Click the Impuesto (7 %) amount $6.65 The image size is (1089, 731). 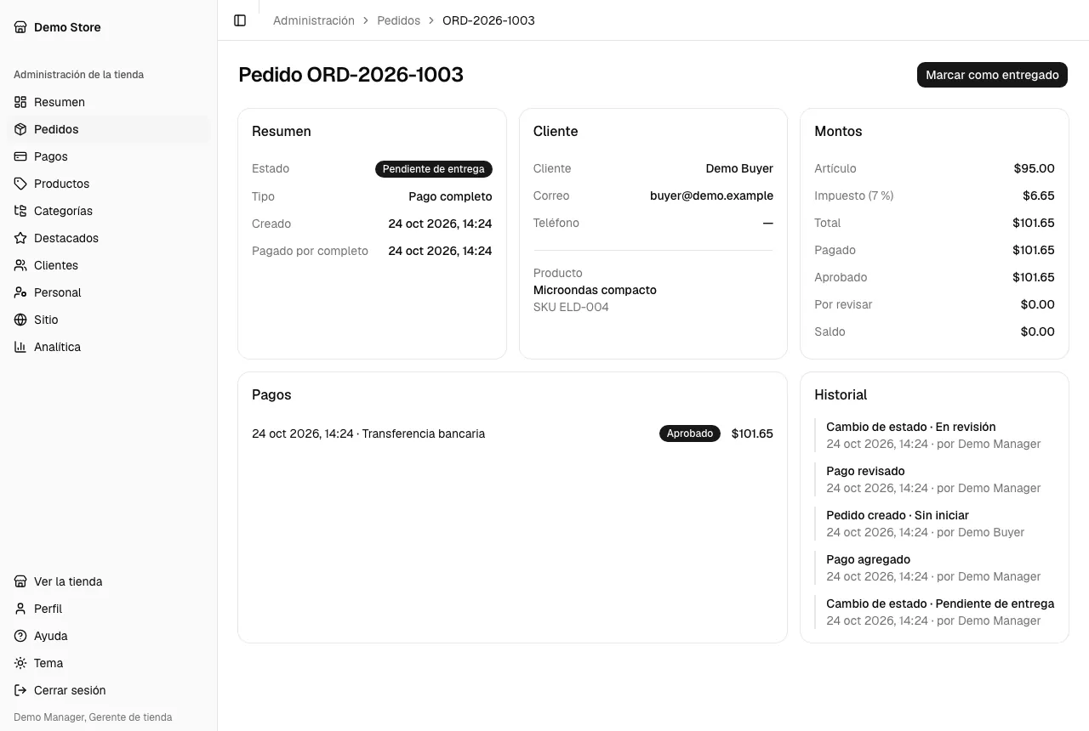coord(1039,195)
